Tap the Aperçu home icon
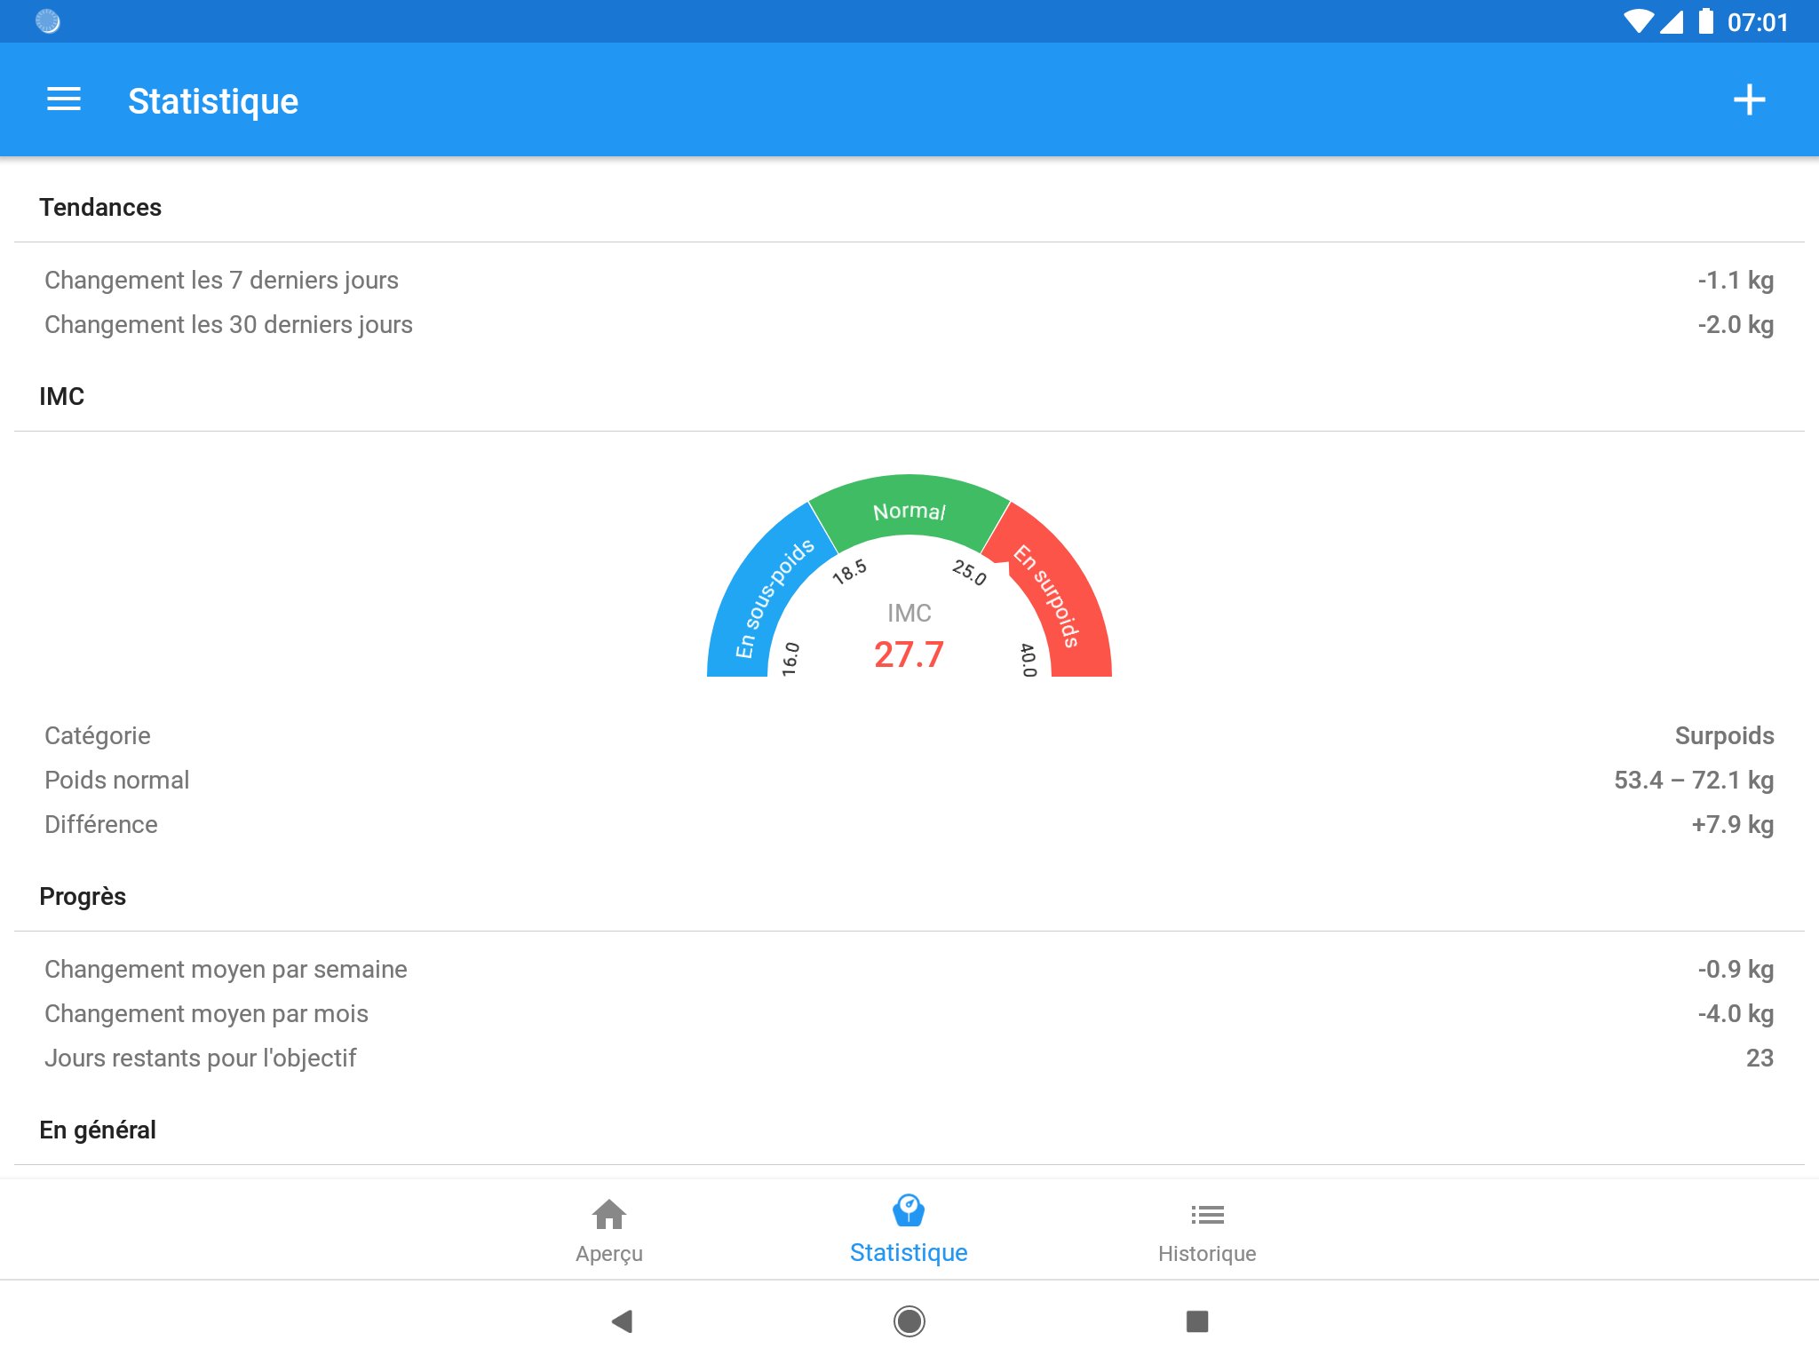This screenshot has height=1364, width=1819. pos(608,1213)
